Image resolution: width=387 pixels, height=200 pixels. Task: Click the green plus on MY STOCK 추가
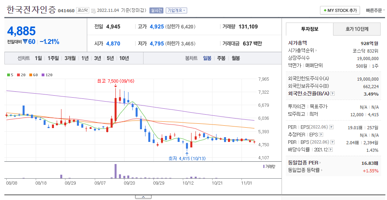click(x=325, y=10)
